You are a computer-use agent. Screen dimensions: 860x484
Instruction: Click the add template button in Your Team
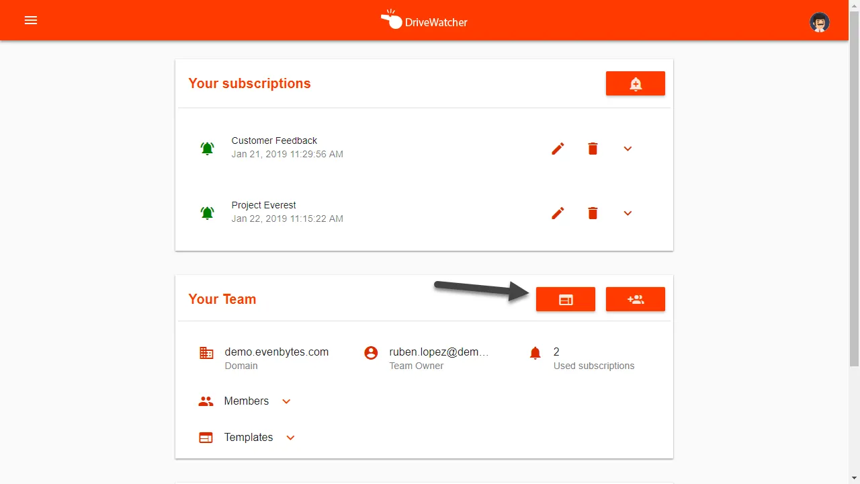coord(565,299)
